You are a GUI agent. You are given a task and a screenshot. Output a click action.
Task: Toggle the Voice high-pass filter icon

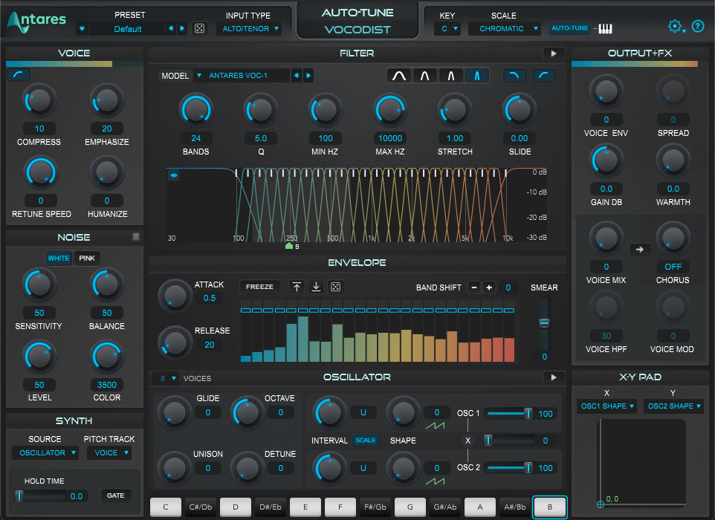coord(19,75)
